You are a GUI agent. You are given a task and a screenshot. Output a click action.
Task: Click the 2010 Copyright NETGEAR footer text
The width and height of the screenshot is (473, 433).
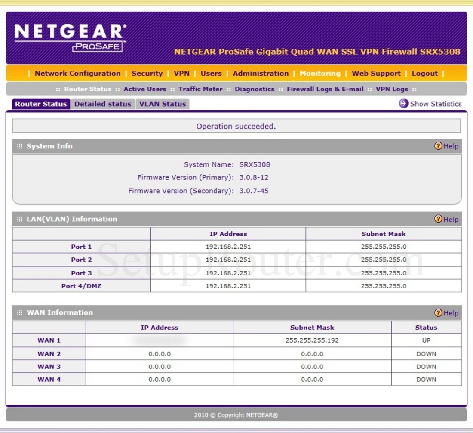coord(236,415)
